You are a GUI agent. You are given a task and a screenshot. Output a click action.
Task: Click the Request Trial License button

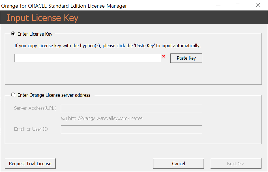point(30,164)
